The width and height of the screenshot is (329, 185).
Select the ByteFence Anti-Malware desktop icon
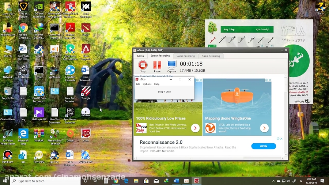tap(70, 52)
